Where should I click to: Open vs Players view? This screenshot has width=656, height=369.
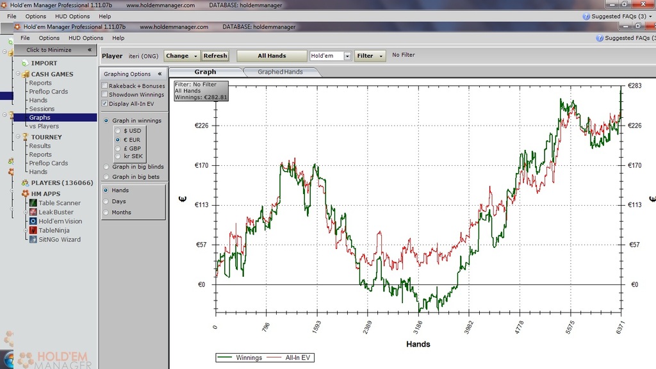click(44, 126)
